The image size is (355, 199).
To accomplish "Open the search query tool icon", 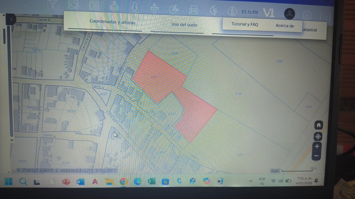I will [x=73, y=4].
